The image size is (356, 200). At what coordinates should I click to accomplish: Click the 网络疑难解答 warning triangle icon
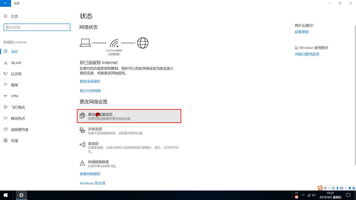pyautogui.click(x=82, y=163)
